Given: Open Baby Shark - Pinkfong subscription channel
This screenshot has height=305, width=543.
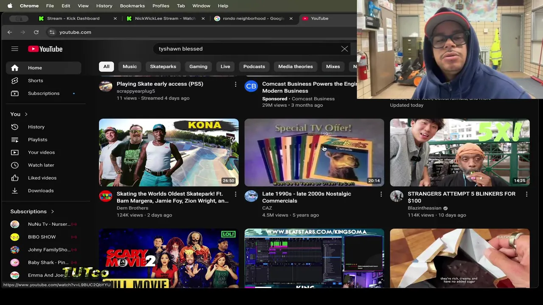Looking at the screenshot, I should click(43, 262).
